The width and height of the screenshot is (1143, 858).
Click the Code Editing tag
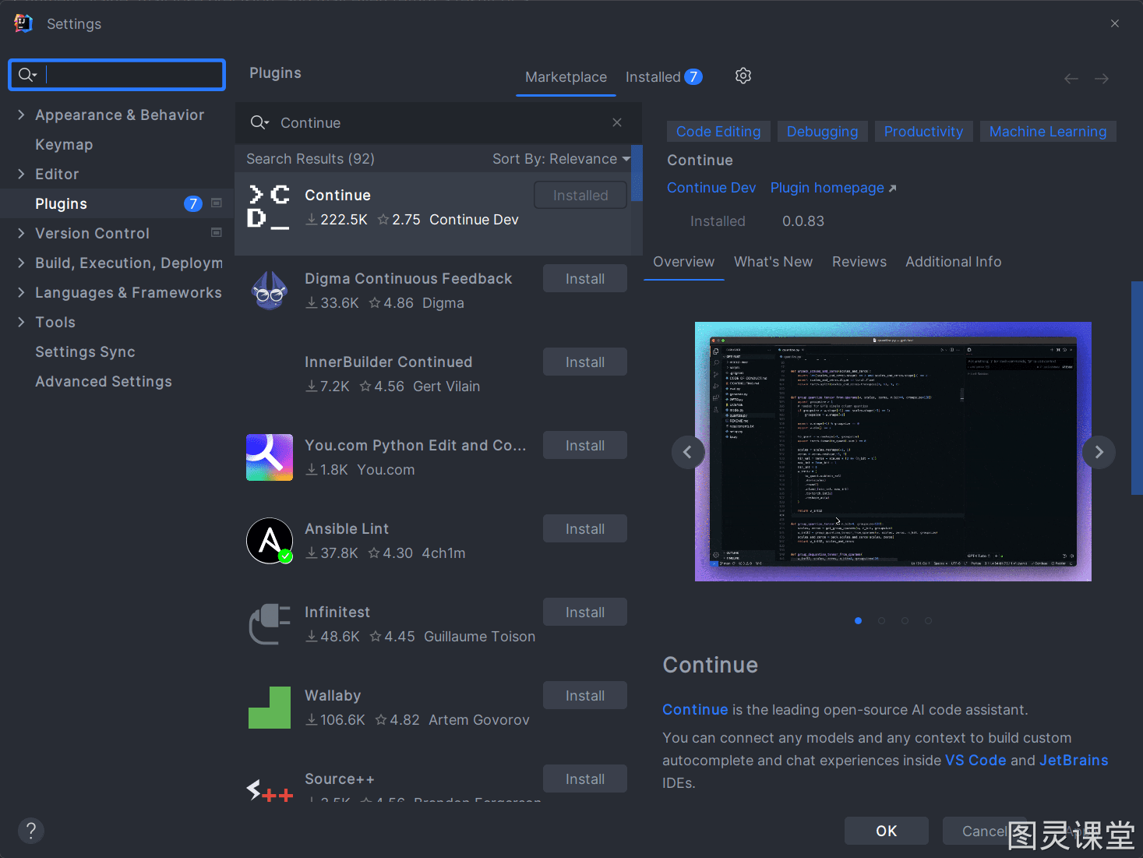718,132
